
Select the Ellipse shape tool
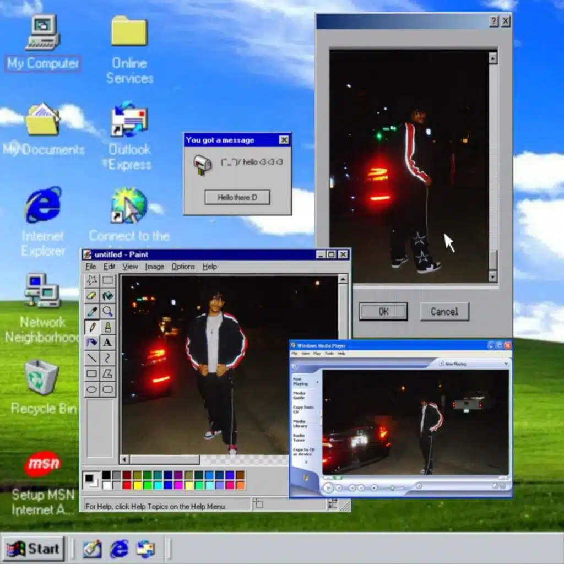point(91,389)
